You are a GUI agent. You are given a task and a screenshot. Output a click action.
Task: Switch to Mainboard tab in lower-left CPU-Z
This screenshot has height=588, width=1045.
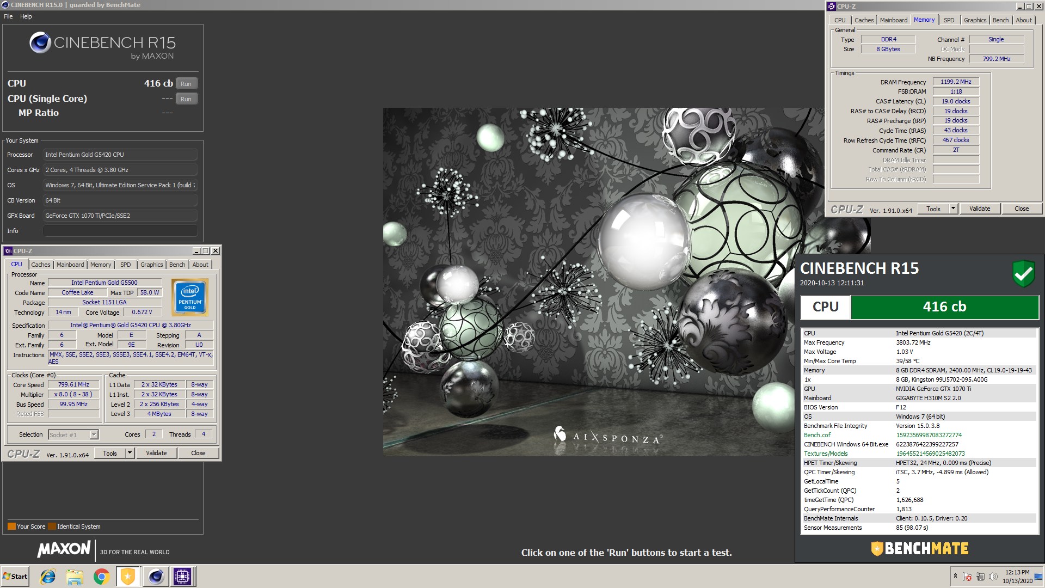point(70,265)
